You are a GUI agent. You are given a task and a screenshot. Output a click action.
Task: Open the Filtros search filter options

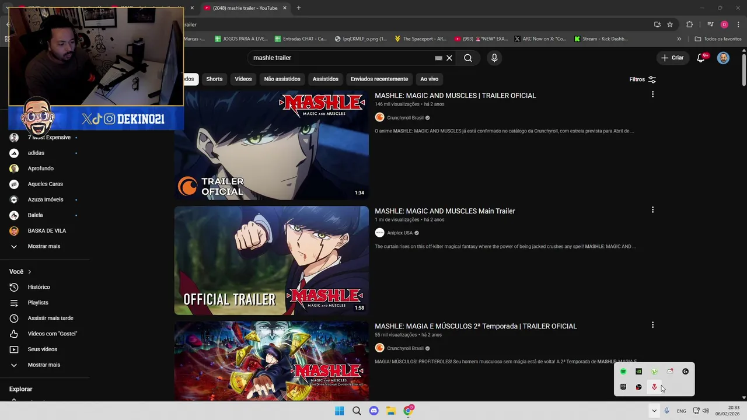643,79
